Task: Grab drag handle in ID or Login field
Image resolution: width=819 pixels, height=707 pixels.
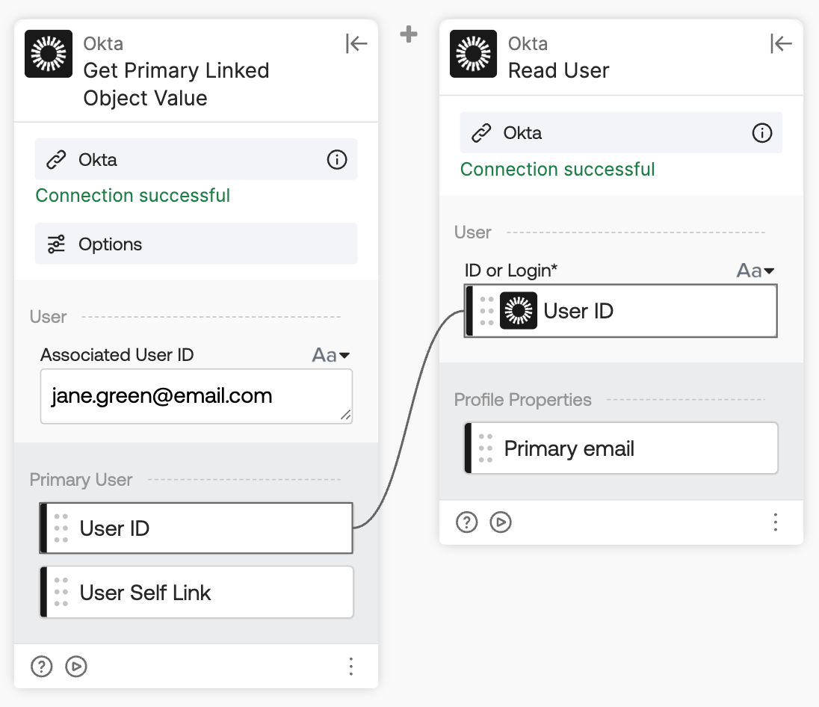Action: (x=486, y=311)
